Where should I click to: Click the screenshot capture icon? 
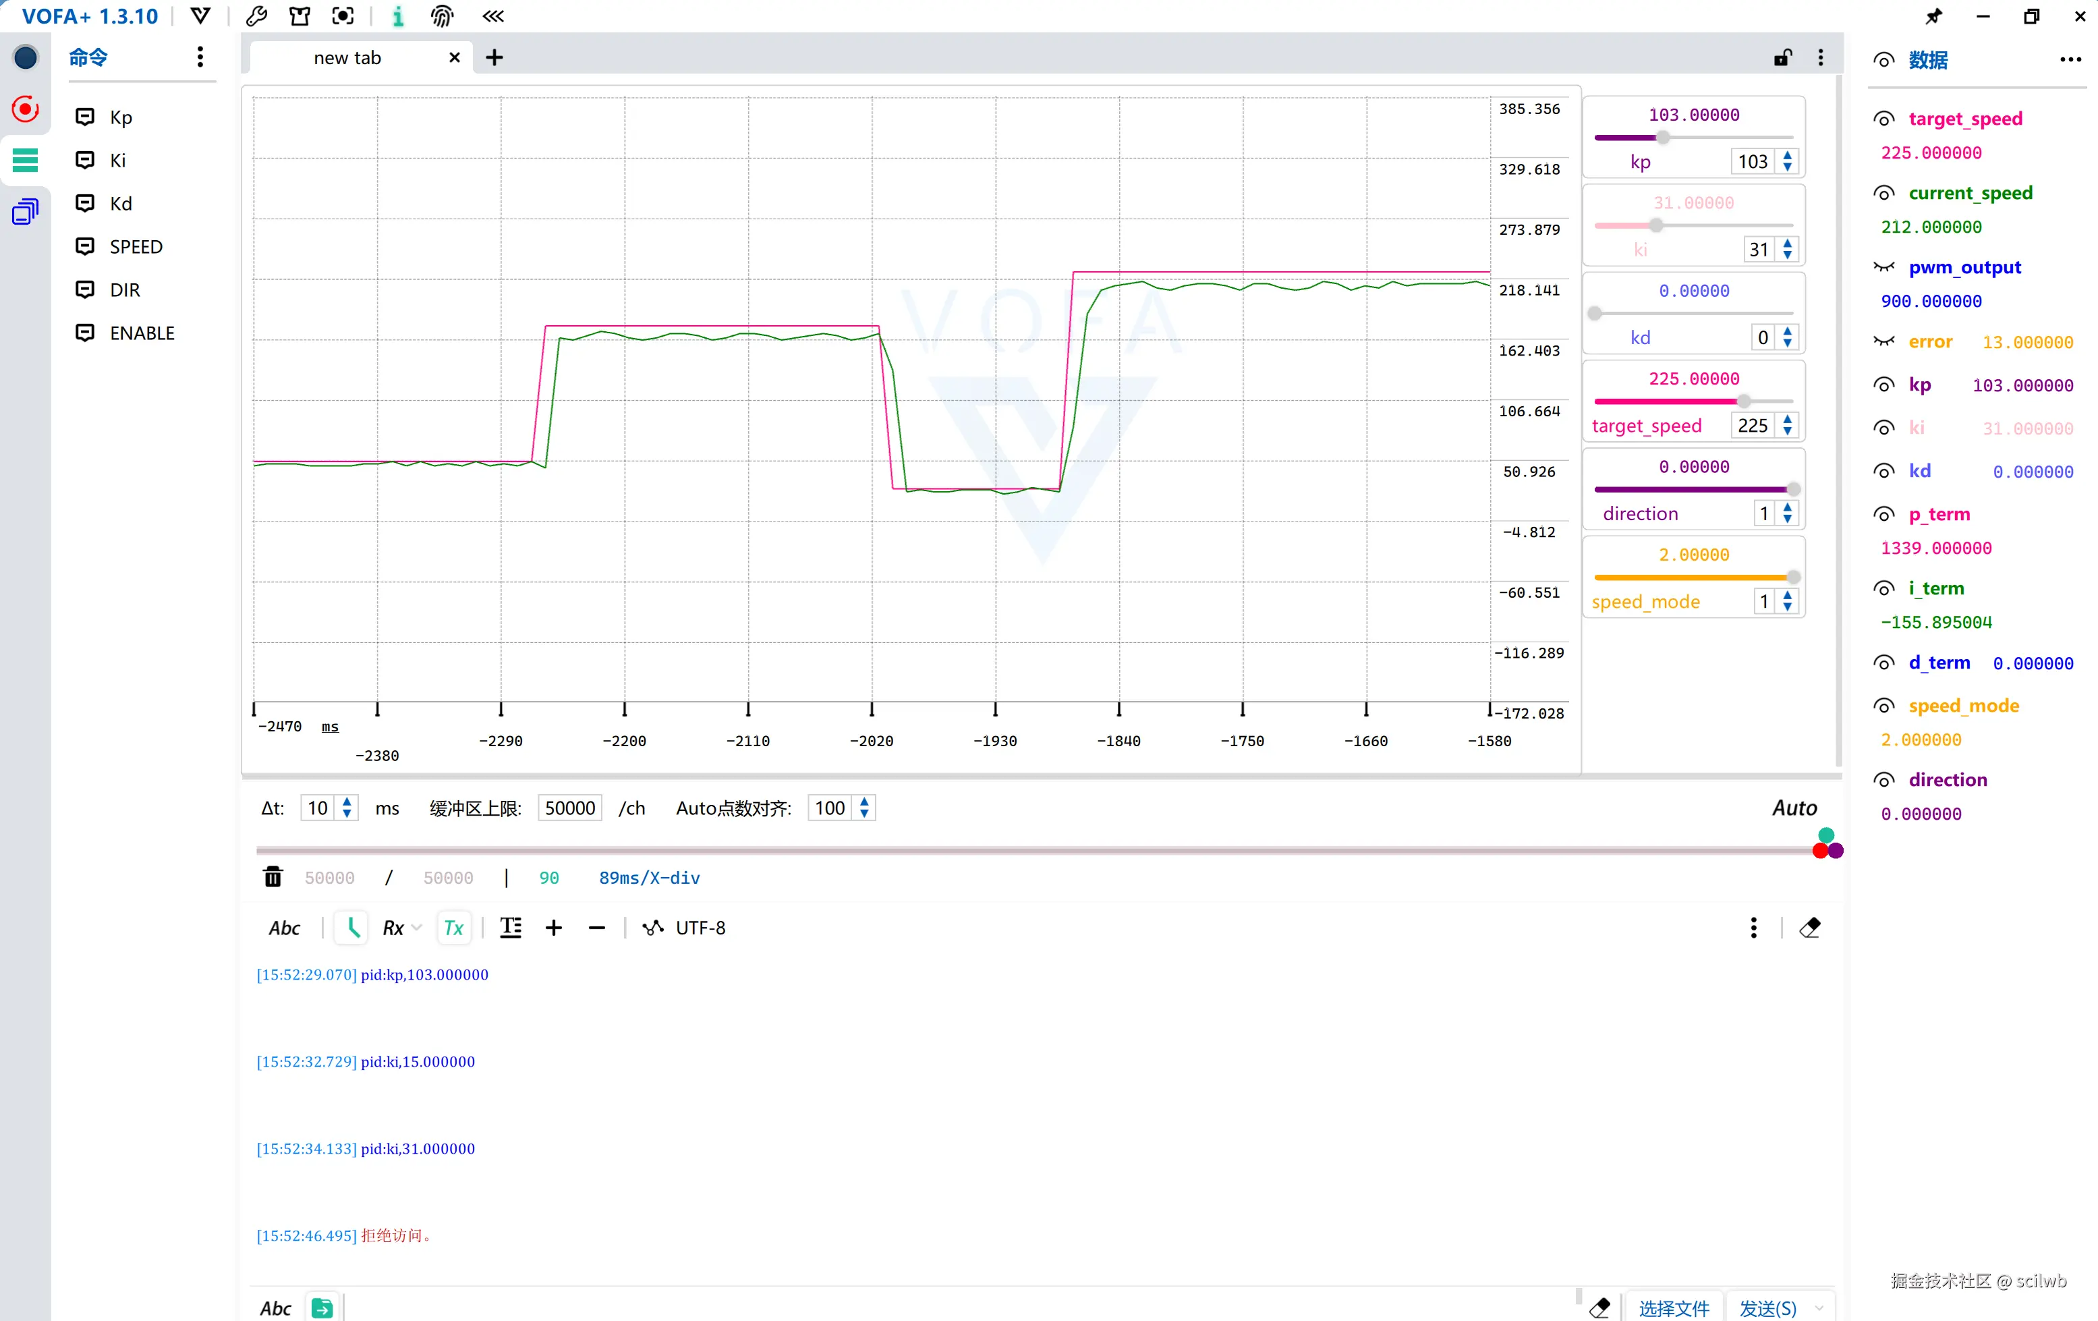click(343, 16)
